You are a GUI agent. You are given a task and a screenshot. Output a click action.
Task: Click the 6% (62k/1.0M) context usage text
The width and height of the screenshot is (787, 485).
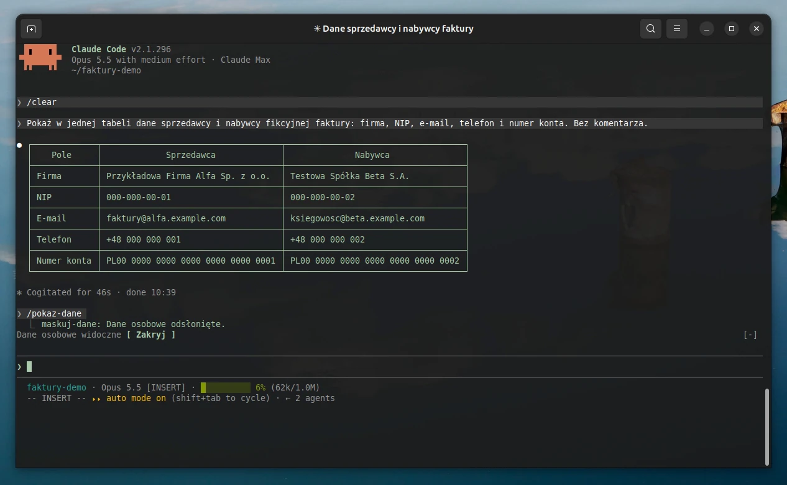pyautogui.click(x=288, y=387)
